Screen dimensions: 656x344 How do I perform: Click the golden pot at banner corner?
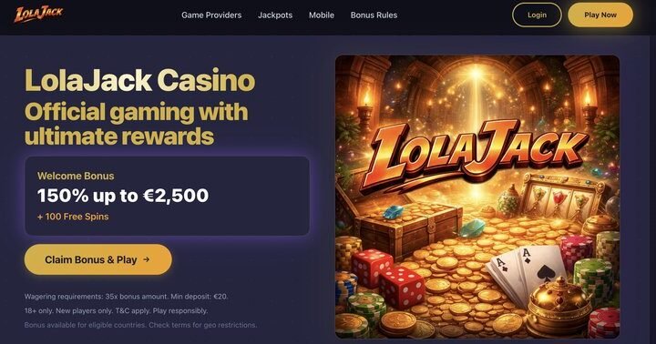559,308
